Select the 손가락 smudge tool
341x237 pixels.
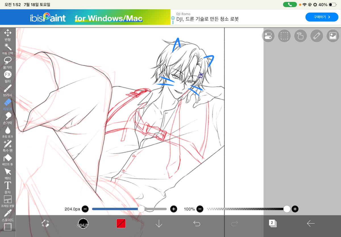8,118
